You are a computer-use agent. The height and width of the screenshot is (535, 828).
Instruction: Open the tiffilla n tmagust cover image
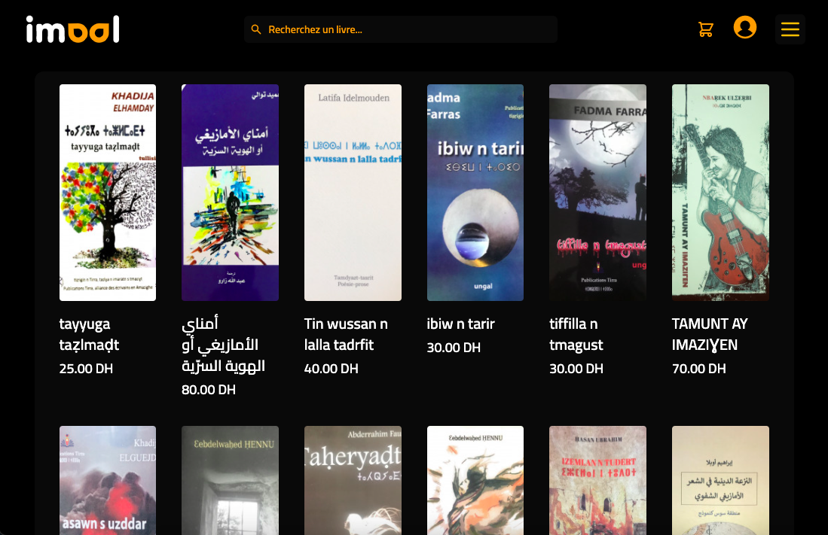597,193
